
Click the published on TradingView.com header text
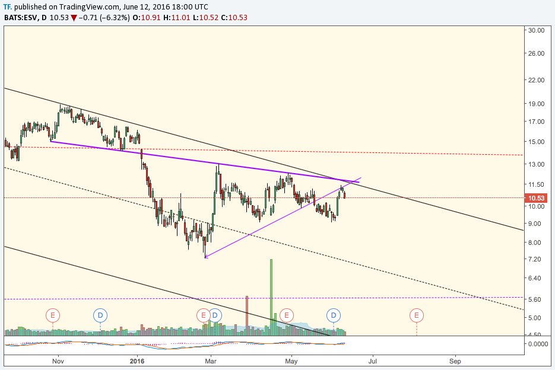coord(111,7)
